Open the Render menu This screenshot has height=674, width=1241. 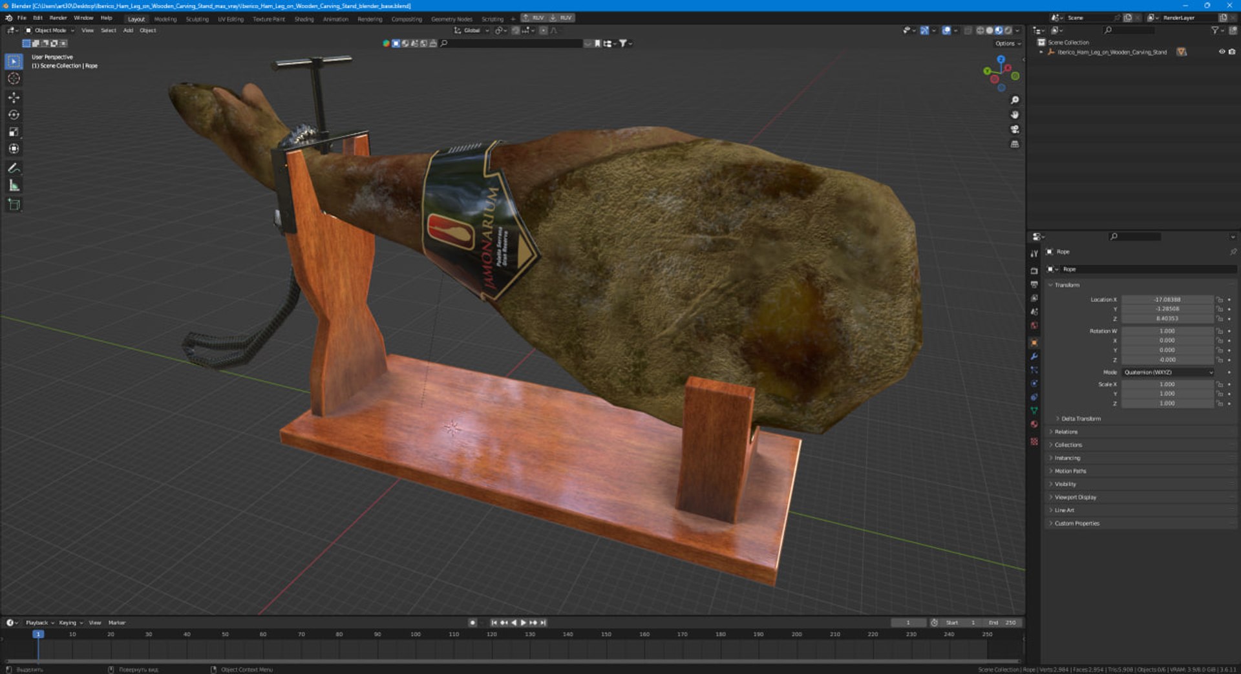pyautogui.click(x=58, y=17)
